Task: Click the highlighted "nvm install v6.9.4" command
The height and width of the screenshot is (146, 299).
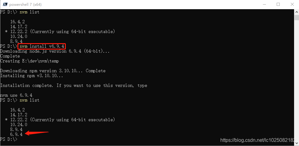Action: (x=42, y=46)
